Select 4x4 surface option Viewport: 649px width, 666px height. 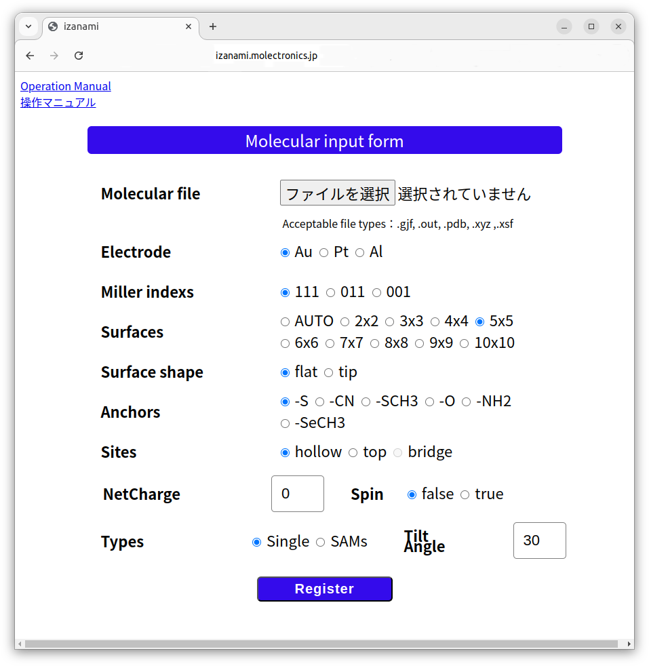pos(435,322)
